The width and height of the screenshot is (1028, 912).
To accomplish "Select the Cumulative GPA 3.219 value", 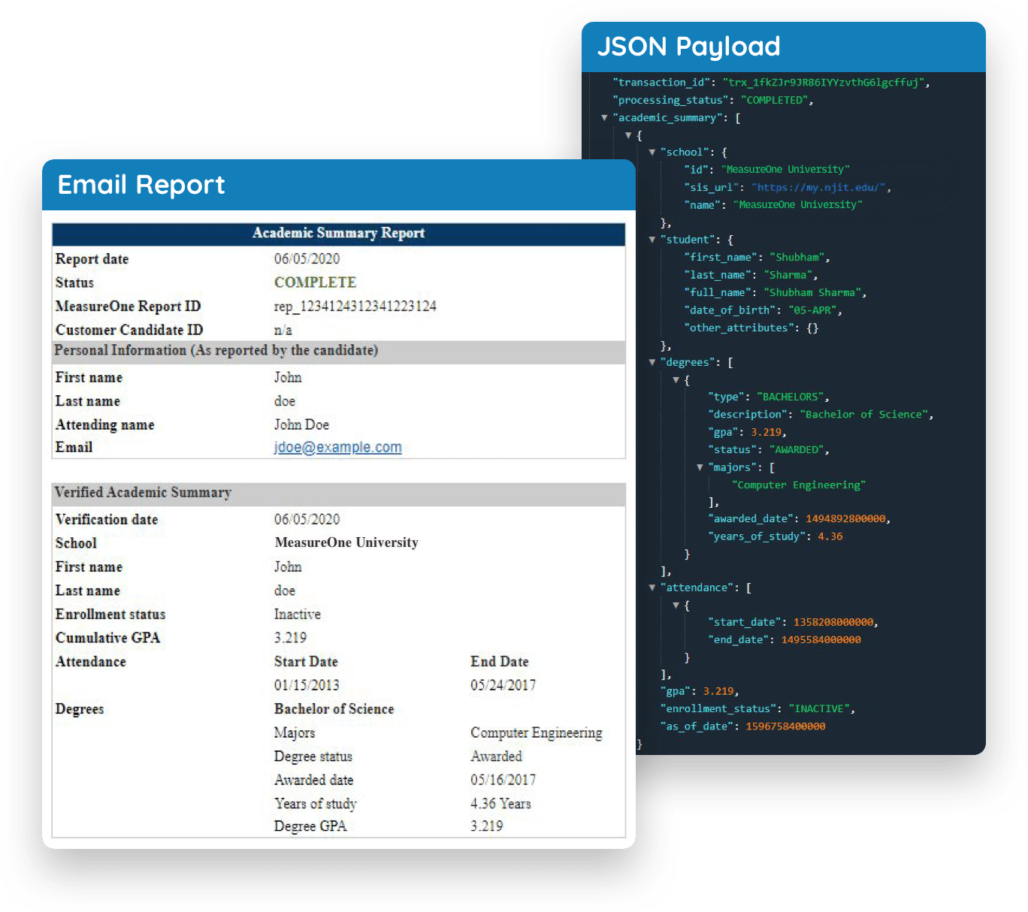I will [289, 637].
